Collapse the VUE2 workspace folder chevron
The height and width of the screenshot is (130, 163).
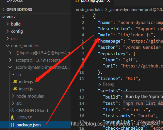click(x=3, y=17)
